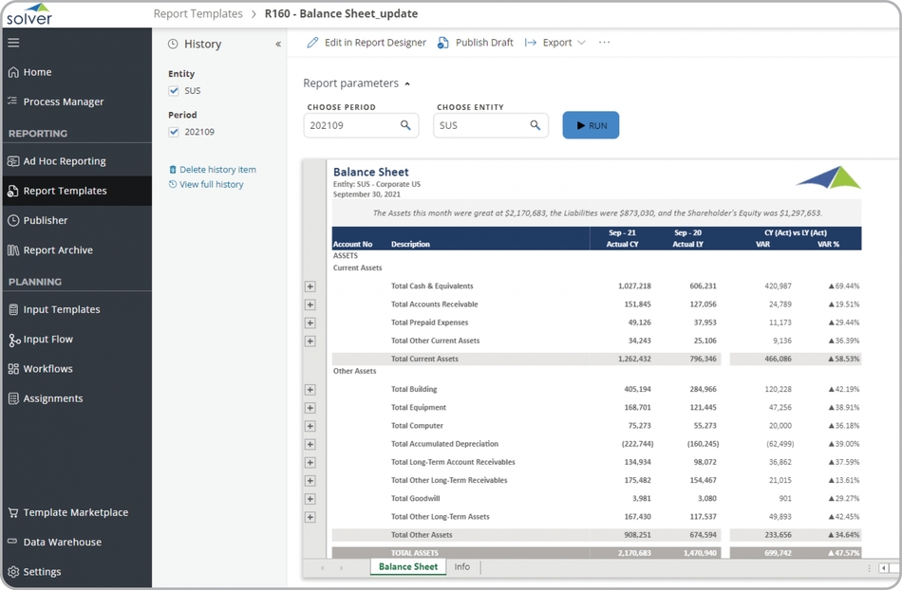Screen dimensions: 902x590
Task: Open the Export dropdown
Action: (x=556, y=43)
